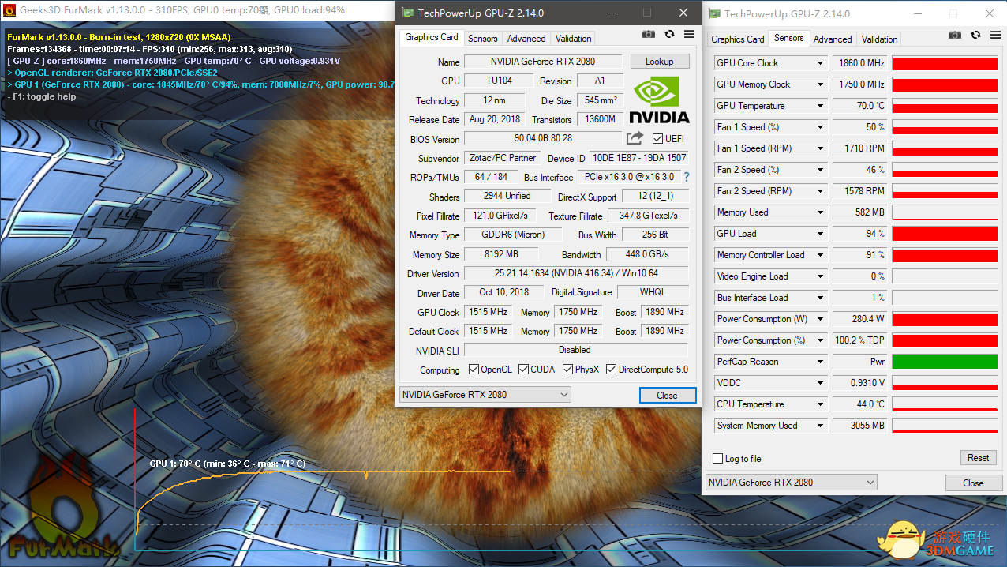Click the 1860.0 MHz GPU Core Clock value
Image resolution: width=1007 pixels, height=567 pixels.
pos(859,63)
